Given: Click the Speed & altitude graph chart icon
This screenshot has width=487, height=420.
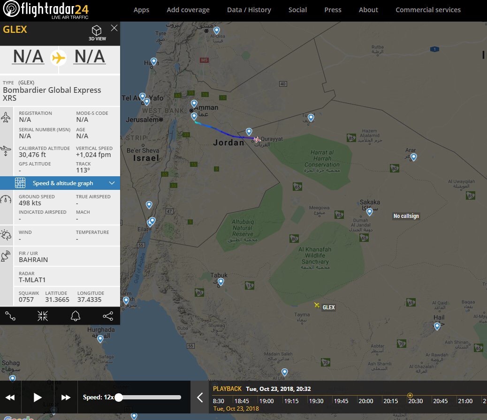Looking at the screenshot, I should pos(20,183).
